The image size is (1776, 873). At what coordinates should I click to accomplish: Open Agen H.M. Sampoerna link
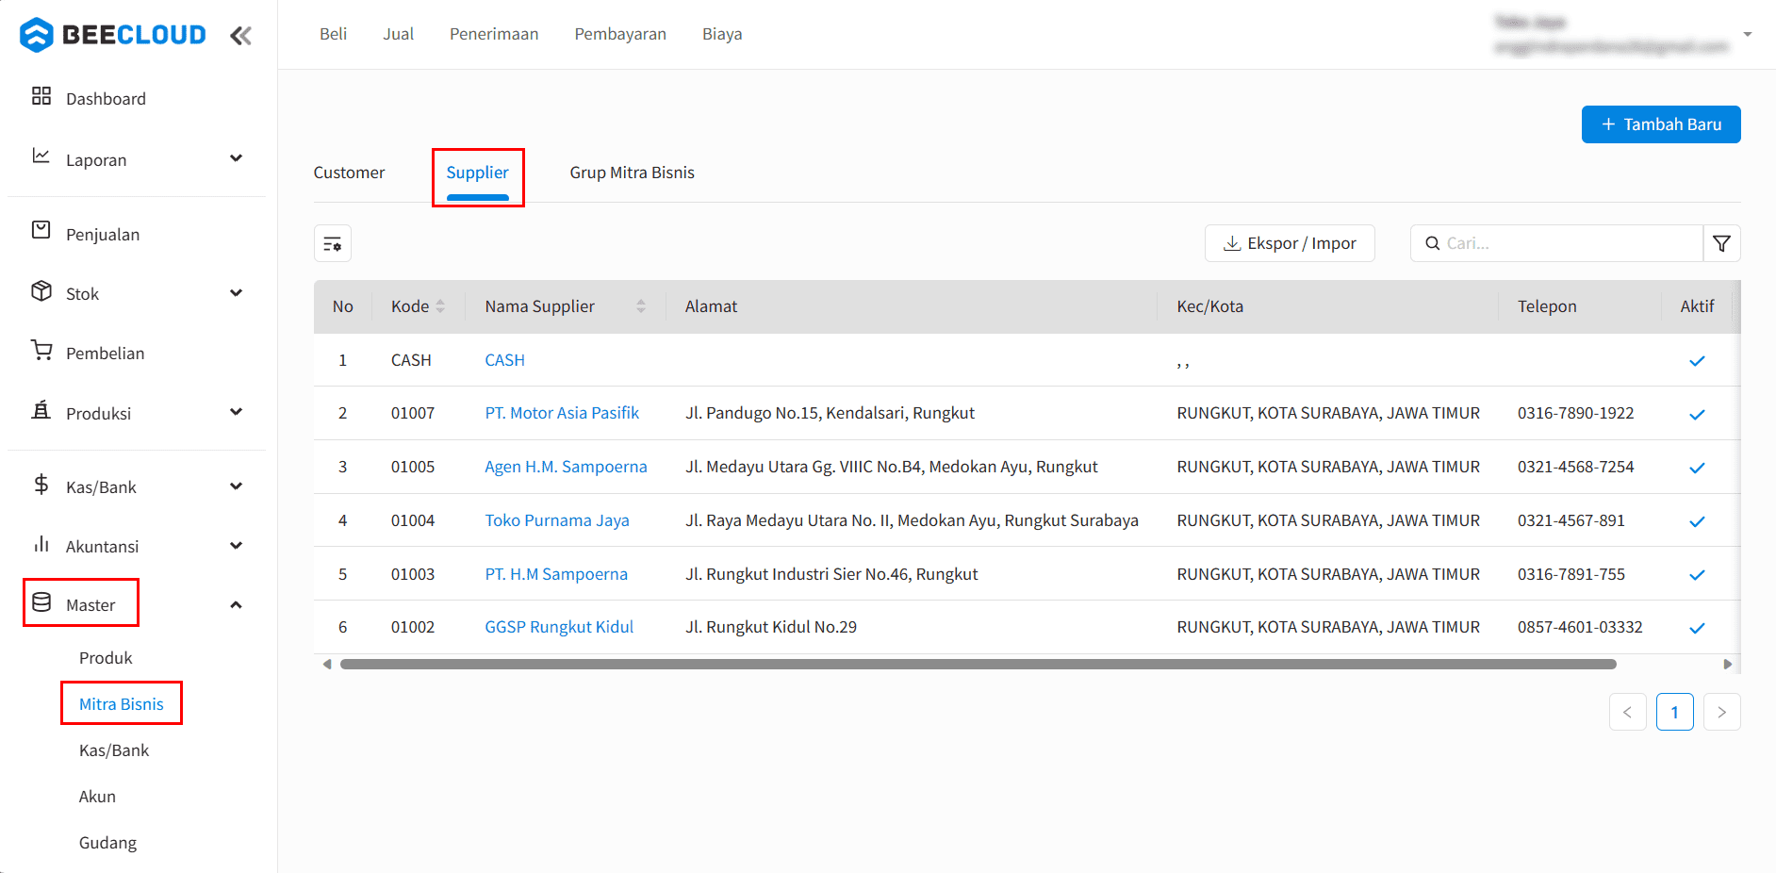coord(566,467)
